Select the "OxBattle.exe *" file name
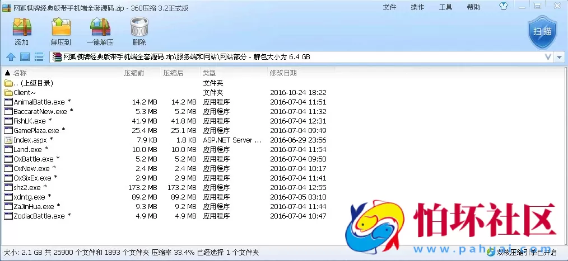Viewport: 568px width, 261px height. [36, 159]
